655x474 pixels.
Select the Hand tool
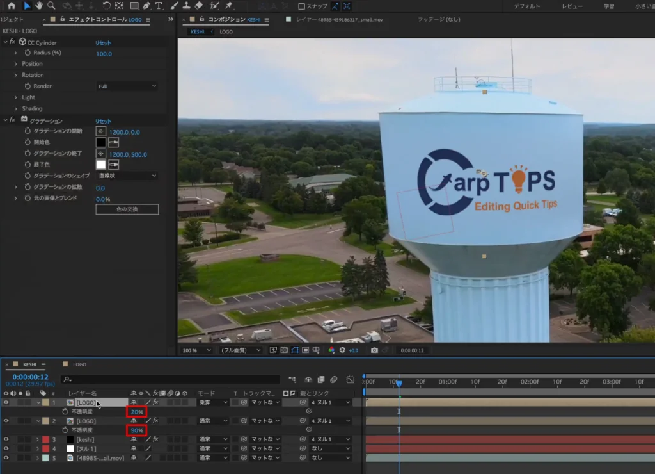tap(39, 6)
